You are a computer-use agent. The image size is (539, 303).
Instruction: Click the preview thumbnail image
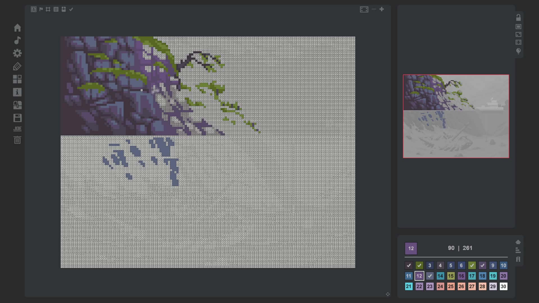coord(456,116)
